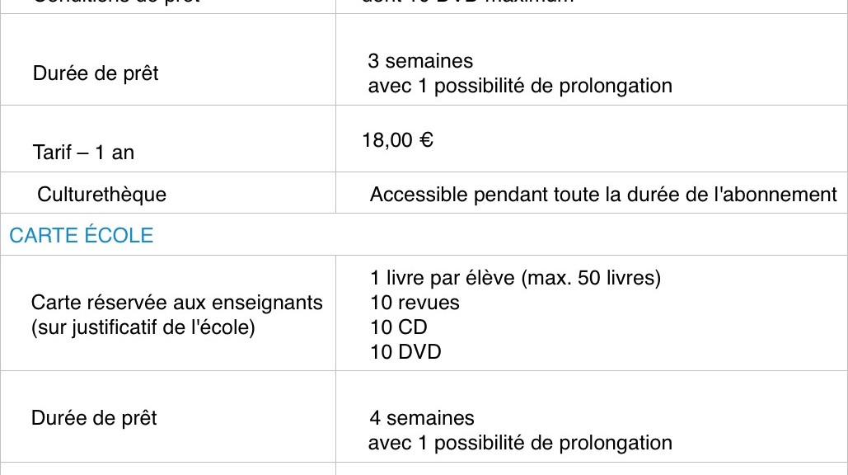Select the first Durée de prêt label
This screenshot has width=848, height=475.
pyautogui.click(x=96, y=73)
